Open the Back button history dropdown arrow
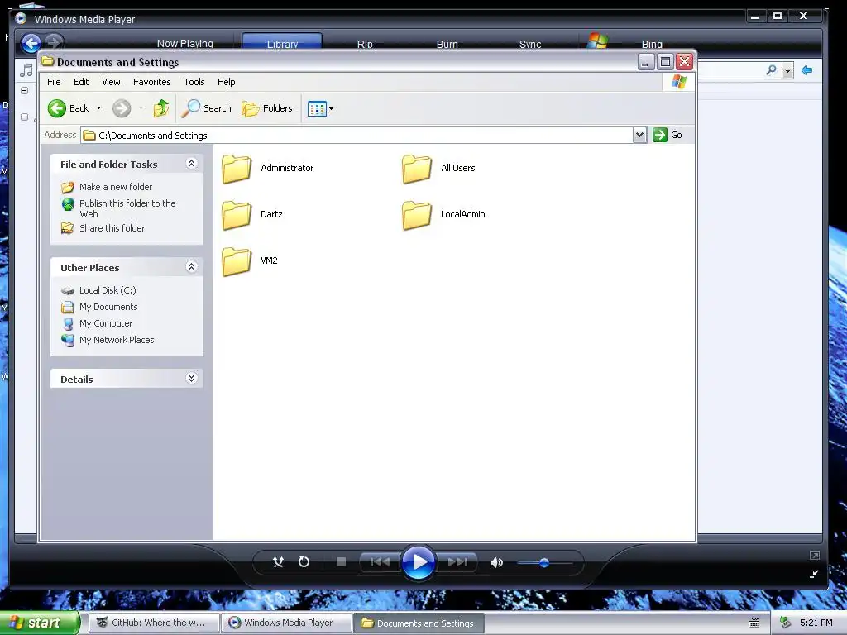This screenshot has height=635, width=847. click(99, 108)
